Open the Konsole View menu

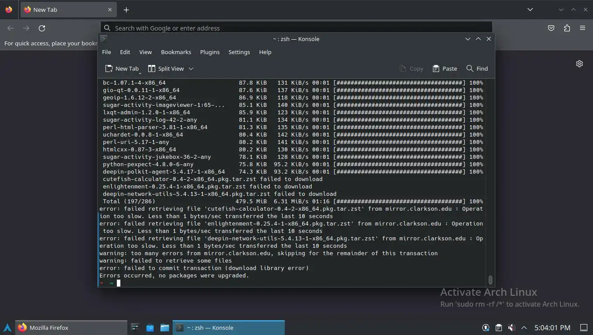[146, 52]
